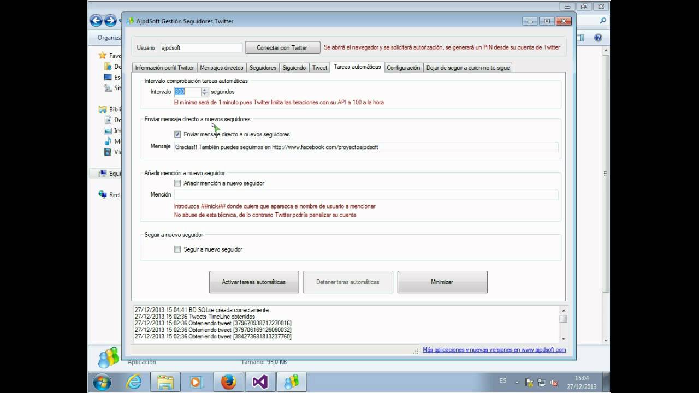The width and height of the screenshot is (699, 393).
Task: Switch to AjpdSoft app taskbar icon
Action: pos(291,382)
